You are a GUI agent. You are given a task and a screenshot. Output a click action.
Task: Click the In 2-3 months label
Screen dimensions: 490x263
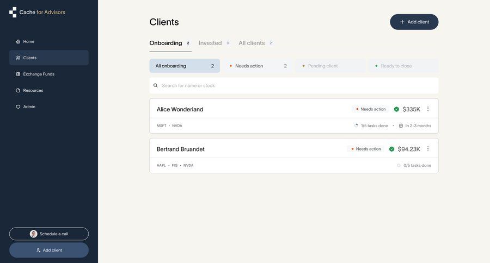click(418, 126)
